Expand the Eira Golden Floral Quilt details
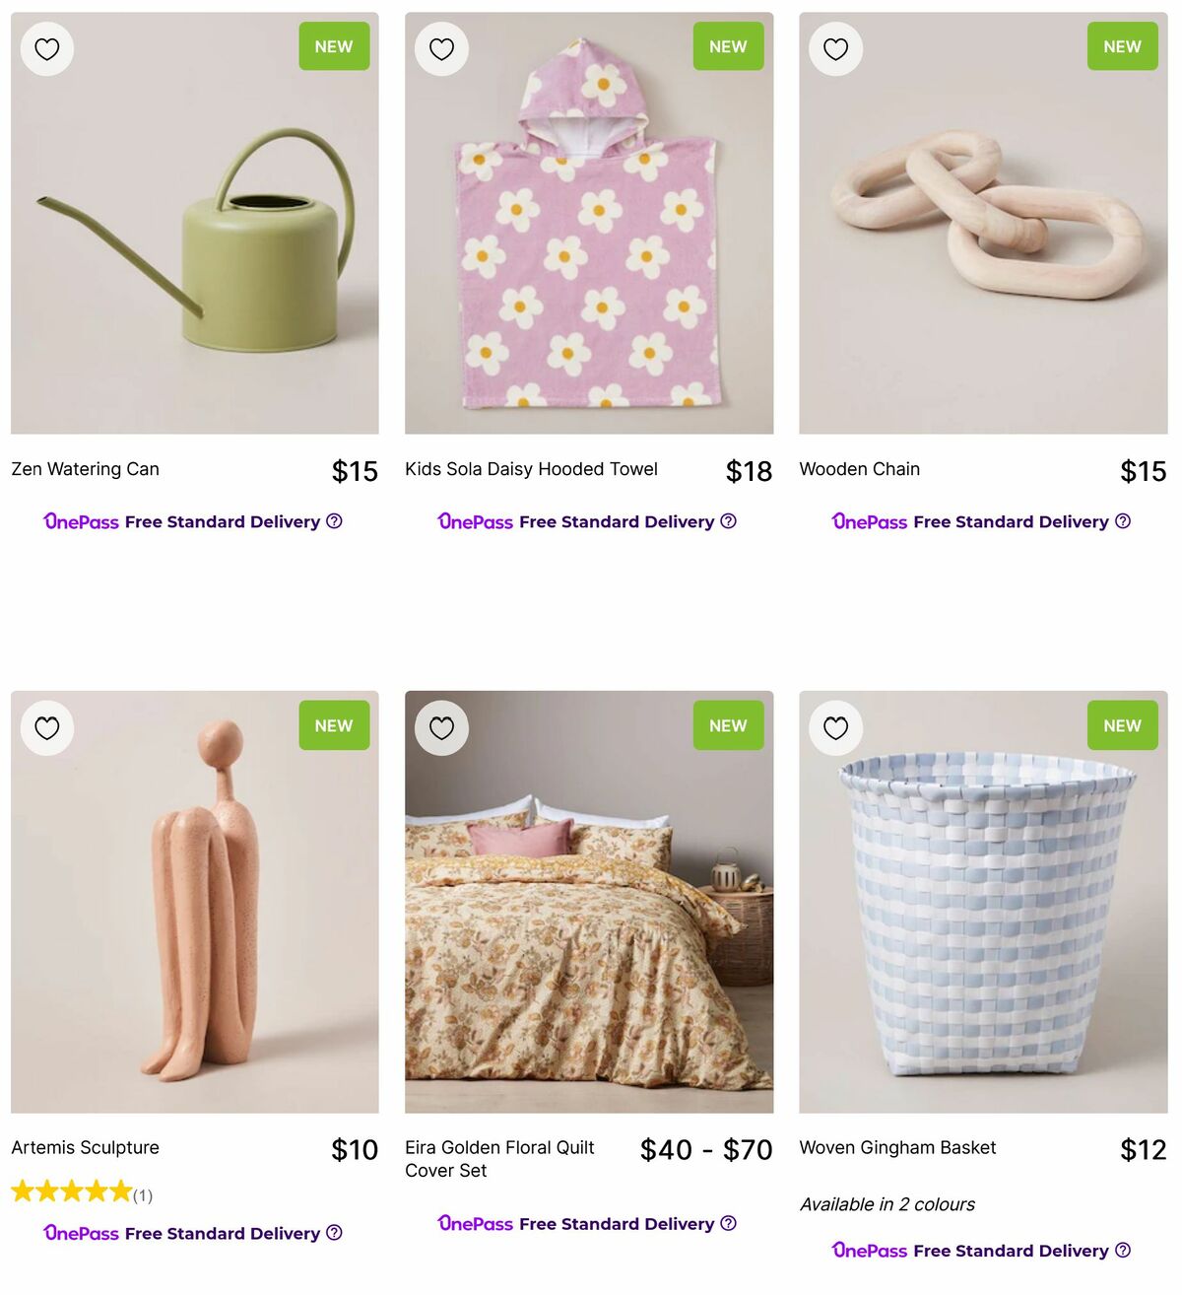 click(x=499, y=1159)
